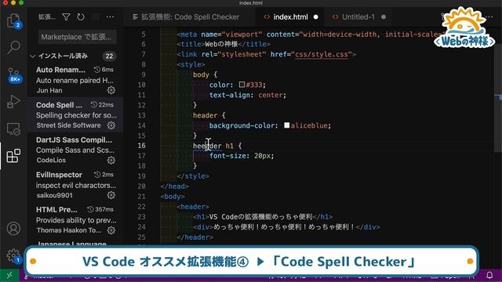Click 'Street Side Software' publisher name
This screenshot has width=502, height=282.
coord(68,125)
